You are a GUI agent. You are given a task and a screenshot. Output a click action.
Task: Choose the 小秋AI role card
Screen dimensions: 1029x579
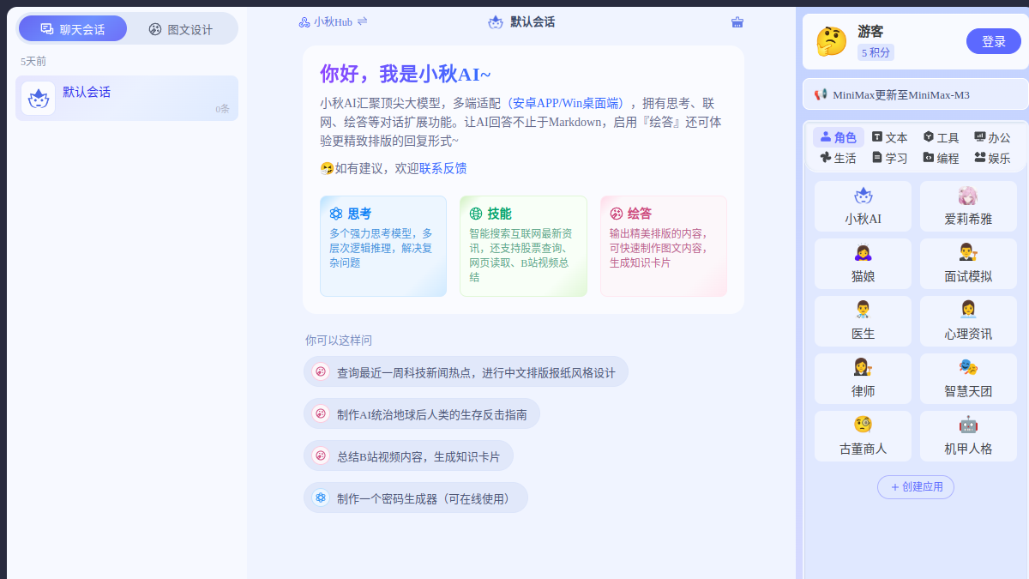tap(863, 206)
